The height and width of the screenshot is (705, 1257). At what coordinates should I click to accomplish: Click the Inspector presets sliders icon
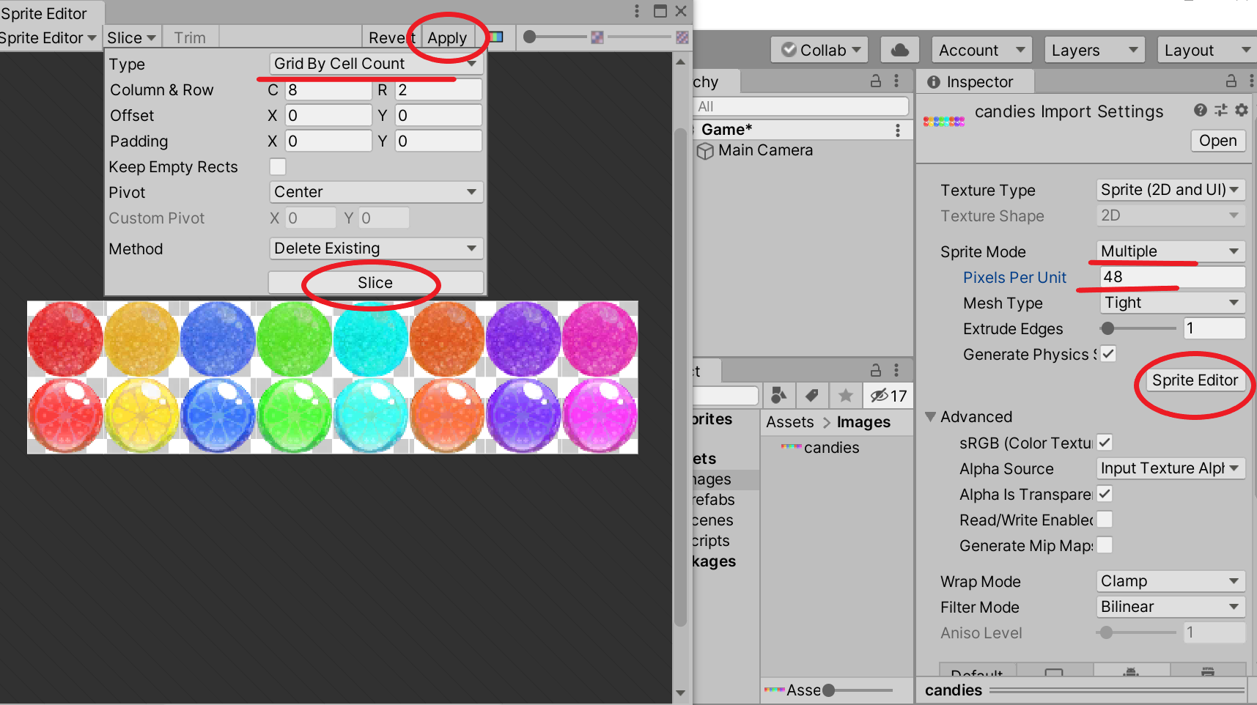[1220, 110]
